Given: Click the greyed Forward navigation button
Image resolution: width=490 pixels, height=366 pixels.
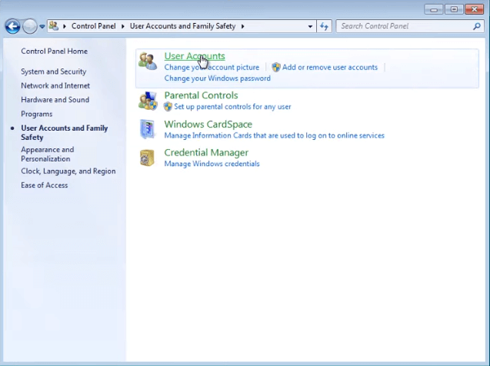Looking at the screenshot, I should 30,26.
